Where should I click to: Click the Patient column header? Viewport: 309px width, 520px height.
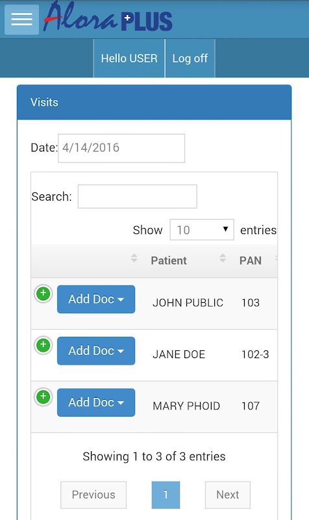(169, 261)
